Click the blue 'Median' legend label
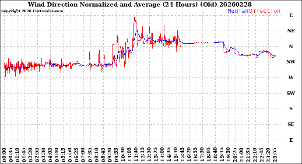 tap(238, 11)
